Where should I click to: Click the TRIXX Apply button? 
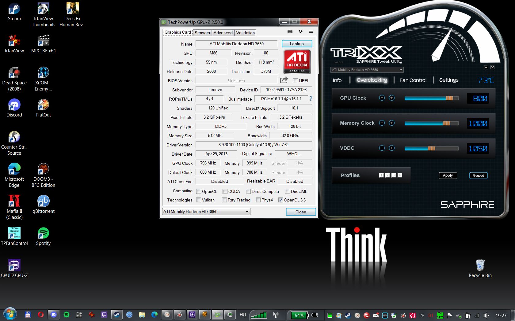coord(448,175)
